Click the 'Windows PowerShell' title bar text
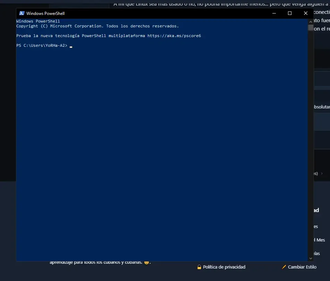Viewport: 330px width, 281px height. coord(45,14)
